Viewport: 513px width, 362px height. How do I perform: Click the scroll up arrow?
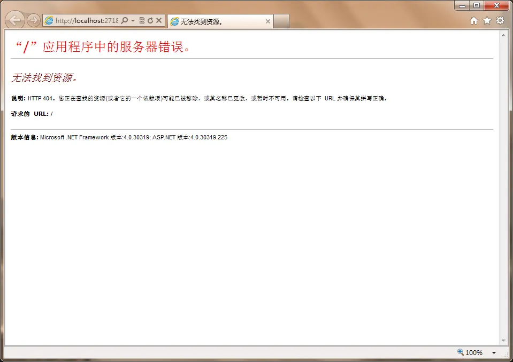pos(503,35)
